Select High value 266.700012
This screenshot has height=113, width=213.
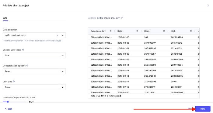[176, 43]
